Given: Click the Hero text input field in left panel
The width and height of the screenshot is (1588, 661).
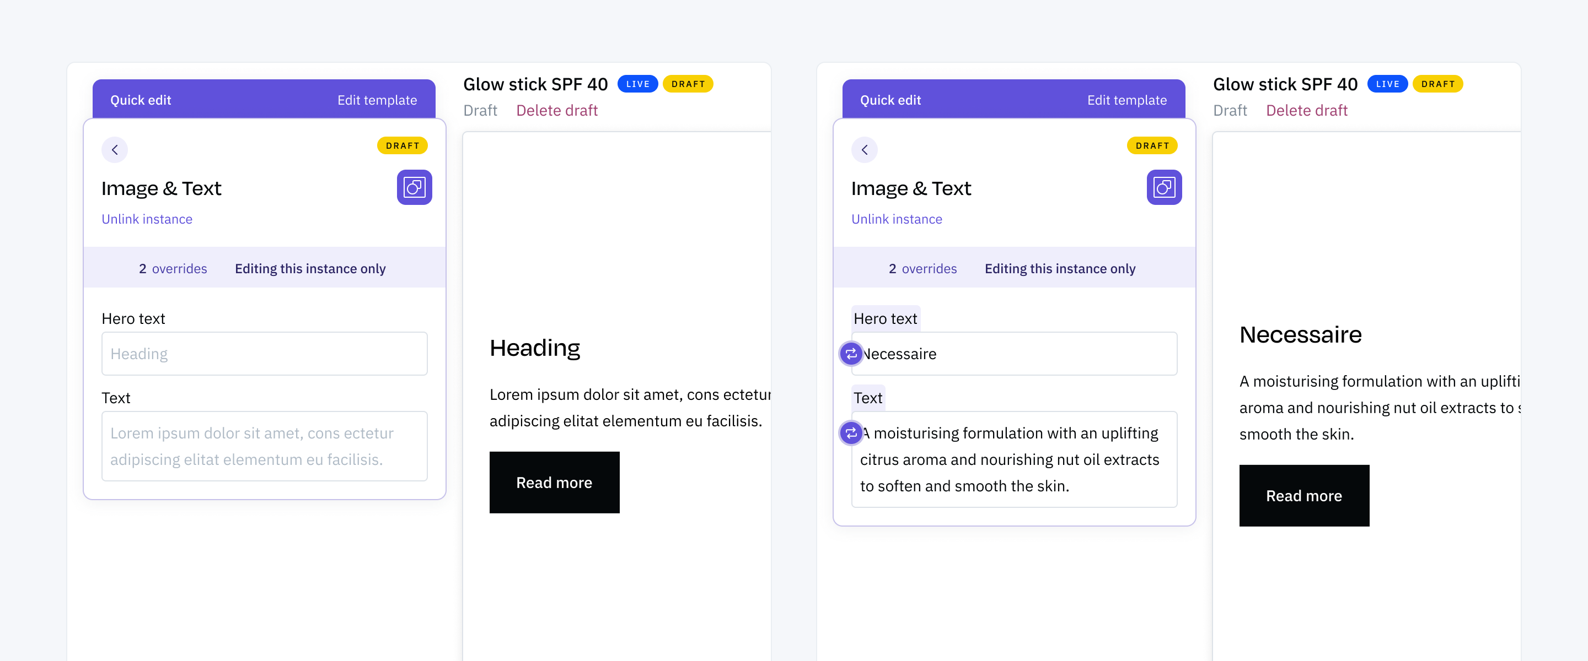Looking at the screenshot, I should click(x=264, y=353).
